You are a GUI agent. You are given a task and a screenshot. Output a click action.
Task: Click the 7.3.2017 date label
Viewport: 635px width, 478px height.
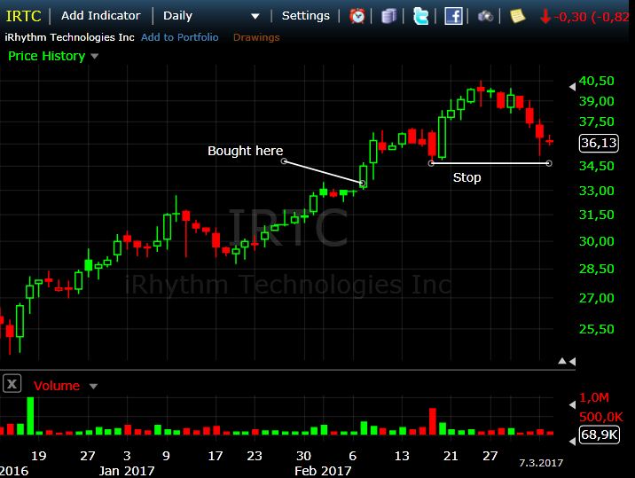click(541, 463)
